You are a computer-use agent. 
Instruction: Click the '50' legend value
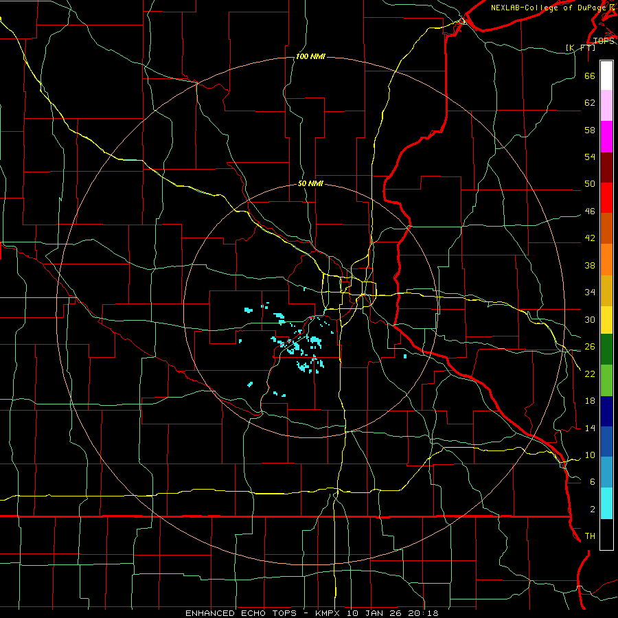590,184
